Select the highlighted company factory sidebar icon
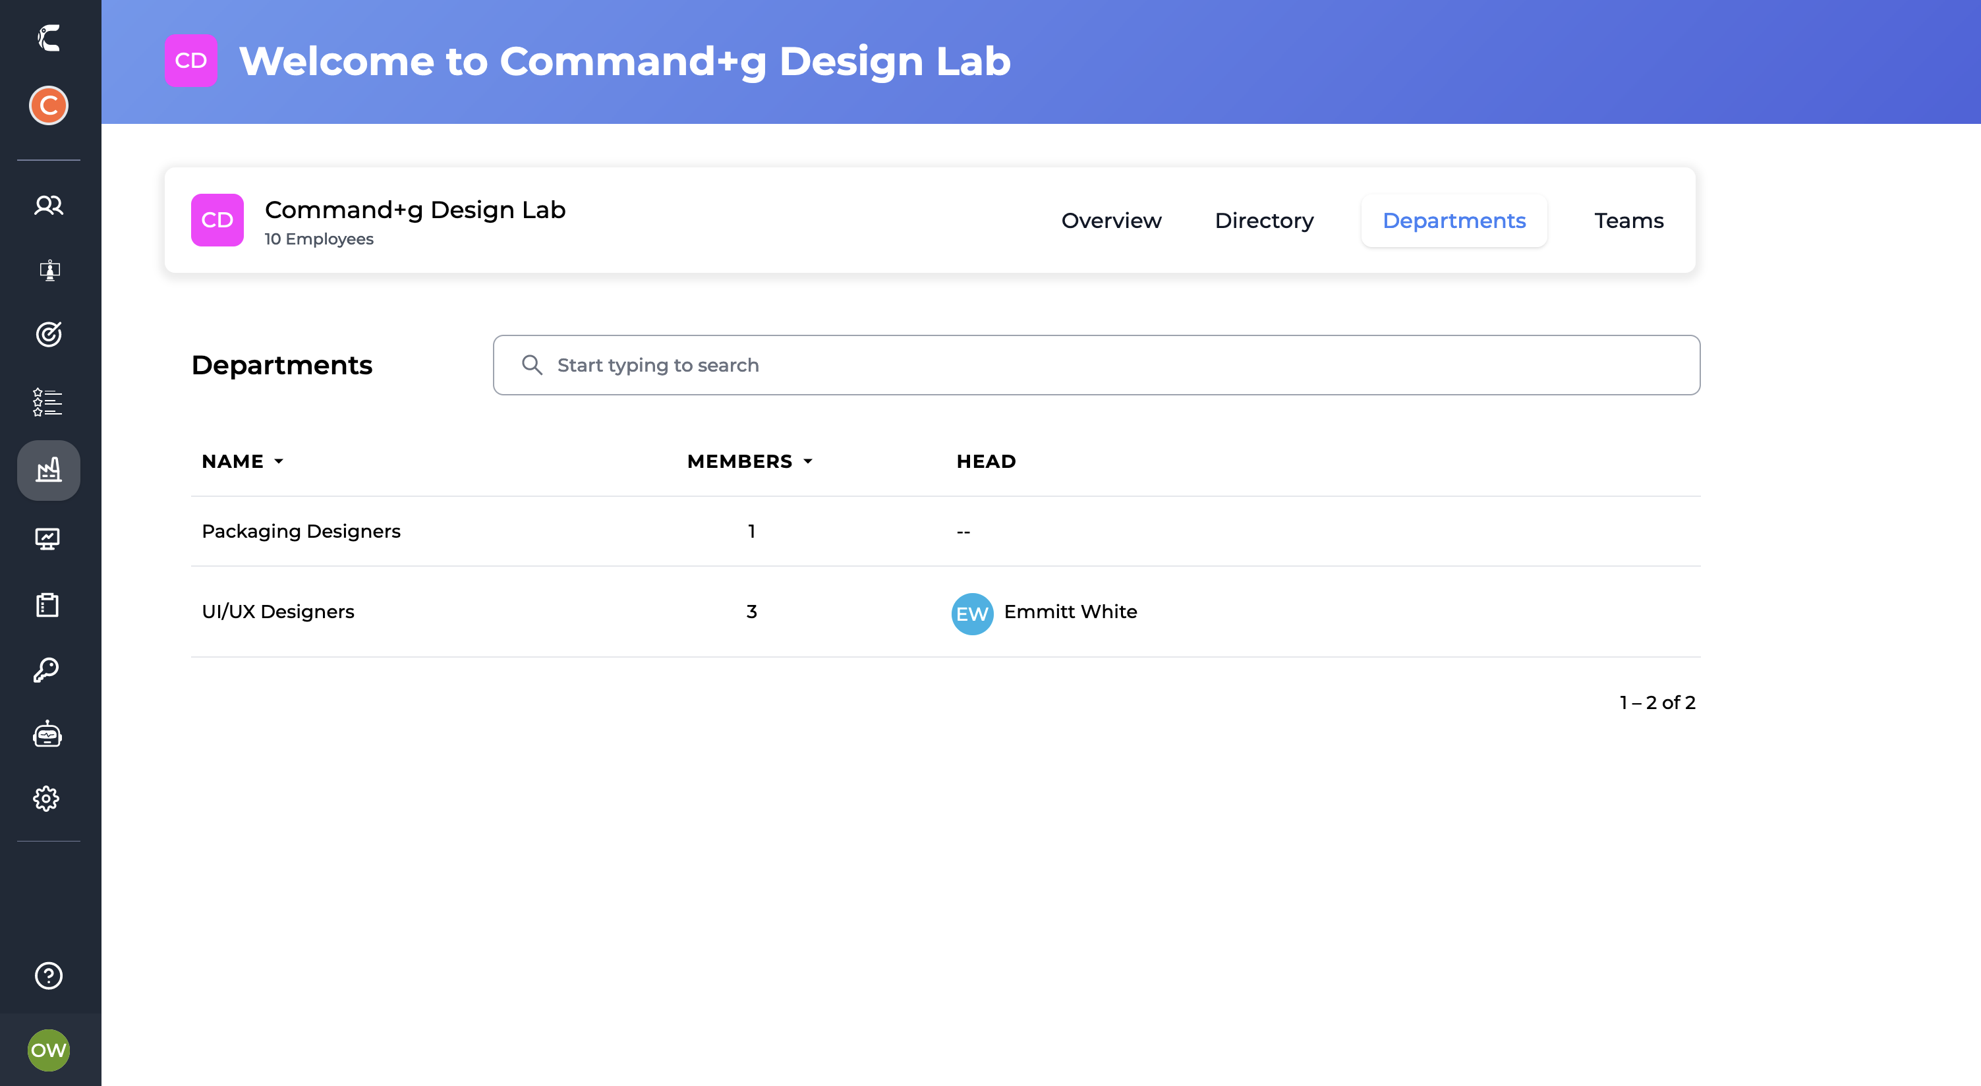1981x1086 pixels. point(49,470)
